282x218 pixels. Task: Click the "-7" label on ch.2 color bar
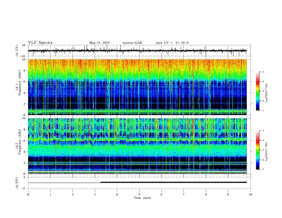click(x=262, y=170)
